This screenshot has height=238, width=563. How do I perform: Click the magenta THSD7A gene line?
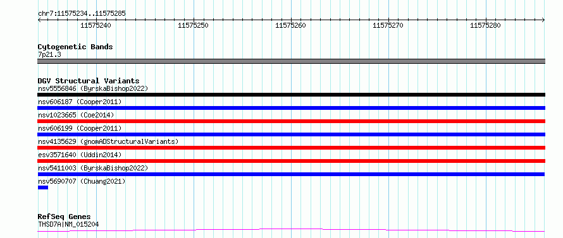click(291, 230)
